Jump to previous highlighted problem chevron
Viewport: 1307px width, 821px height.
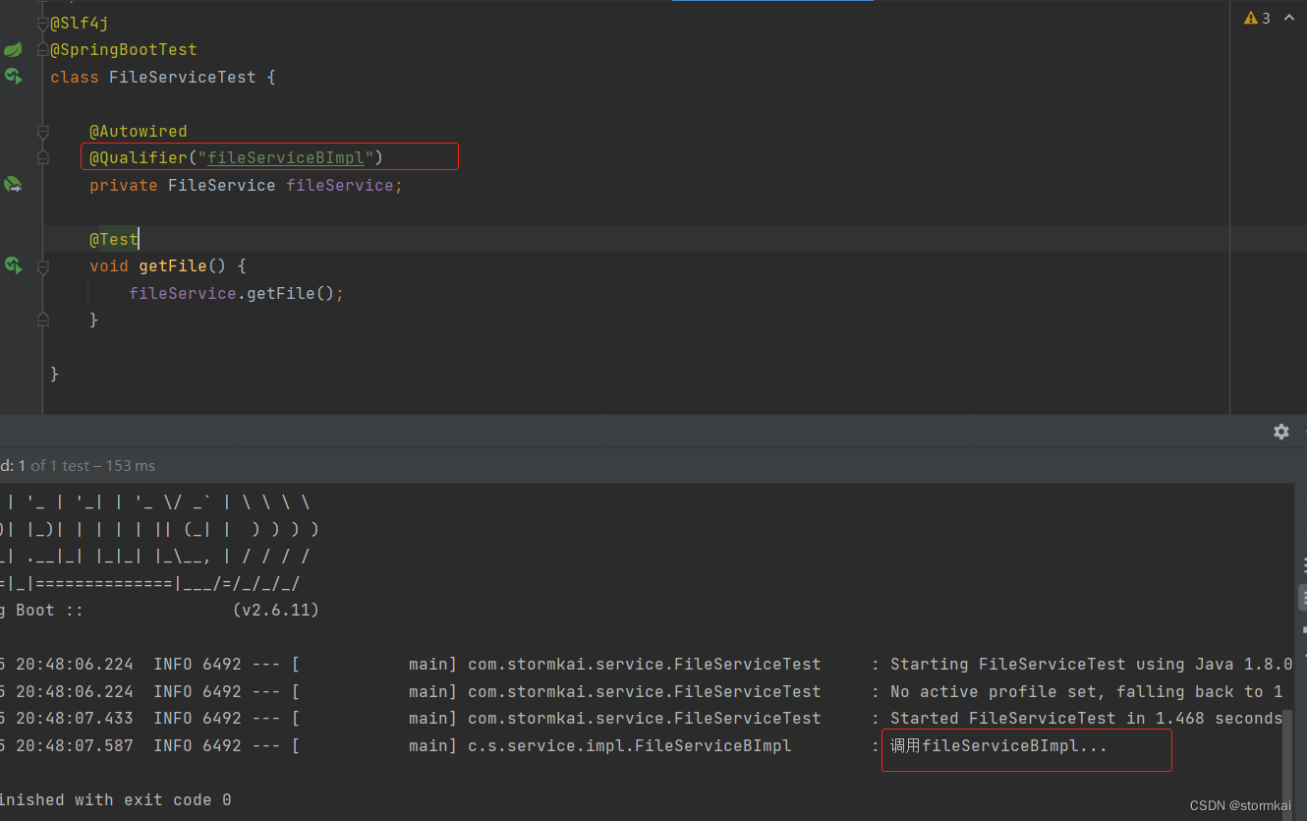point(1289,18)
